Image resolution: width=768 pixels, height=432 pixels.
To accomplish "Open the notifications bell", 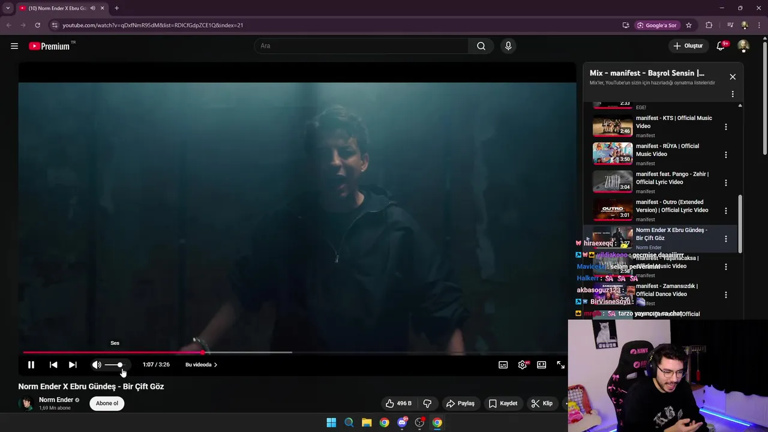I will tap(721, 46).
